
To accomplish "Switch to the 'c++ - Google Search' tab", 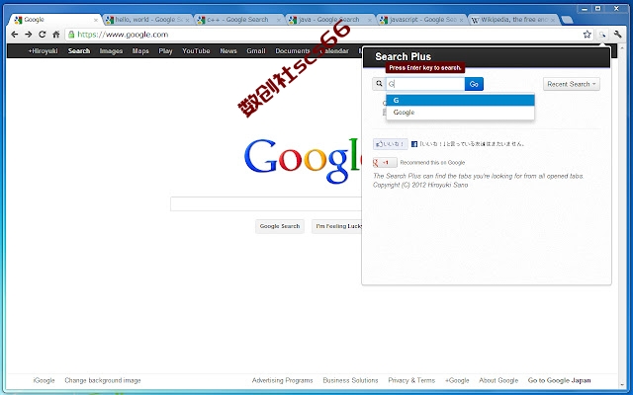I will click(x=238, y=20).
